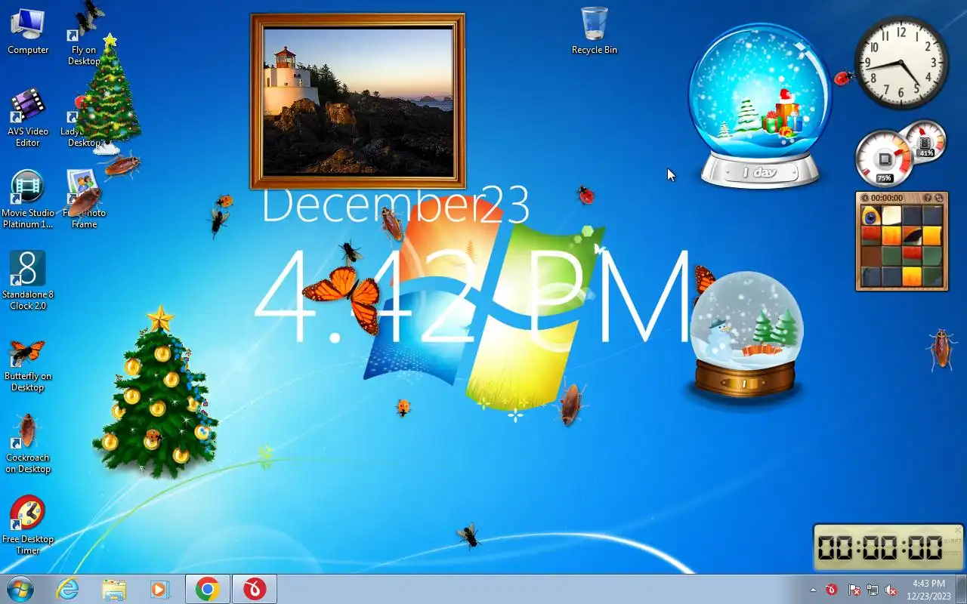Select Butterfly on Desktop shortcut

(28, 366)
